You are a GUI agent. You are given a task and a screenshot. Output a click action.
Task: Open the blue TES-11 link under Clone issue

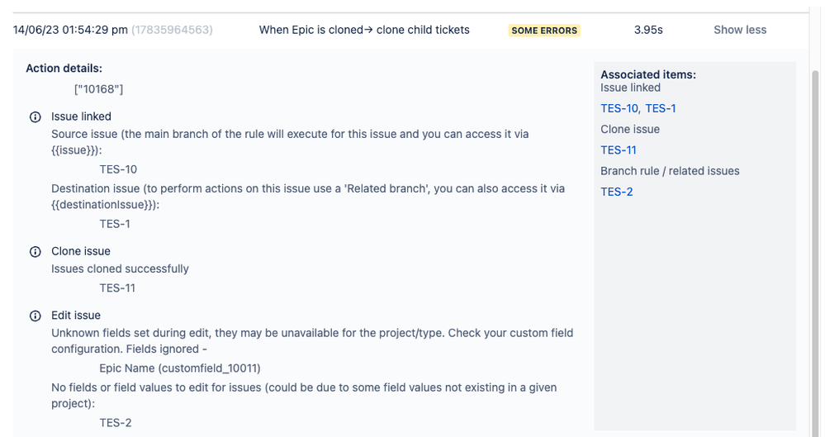[618, 150]
